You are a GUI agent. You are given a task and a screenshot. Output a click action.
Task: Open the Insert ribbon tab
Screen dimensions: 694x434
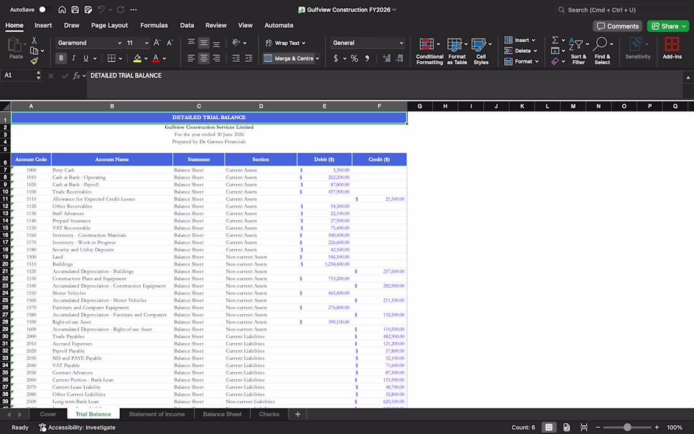coord(44,25)
